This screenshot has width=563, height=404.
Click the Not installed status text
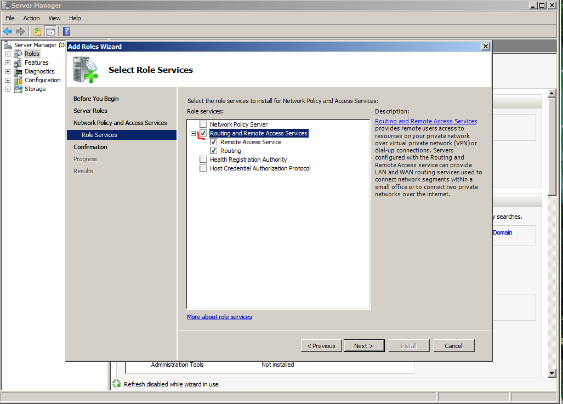pyautogui.click(x=277, y=365)
